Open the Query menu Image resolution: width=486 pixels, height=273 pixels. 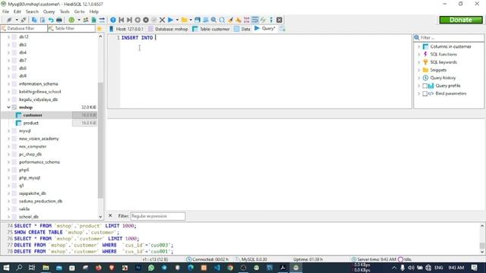(x=49, y=12)
